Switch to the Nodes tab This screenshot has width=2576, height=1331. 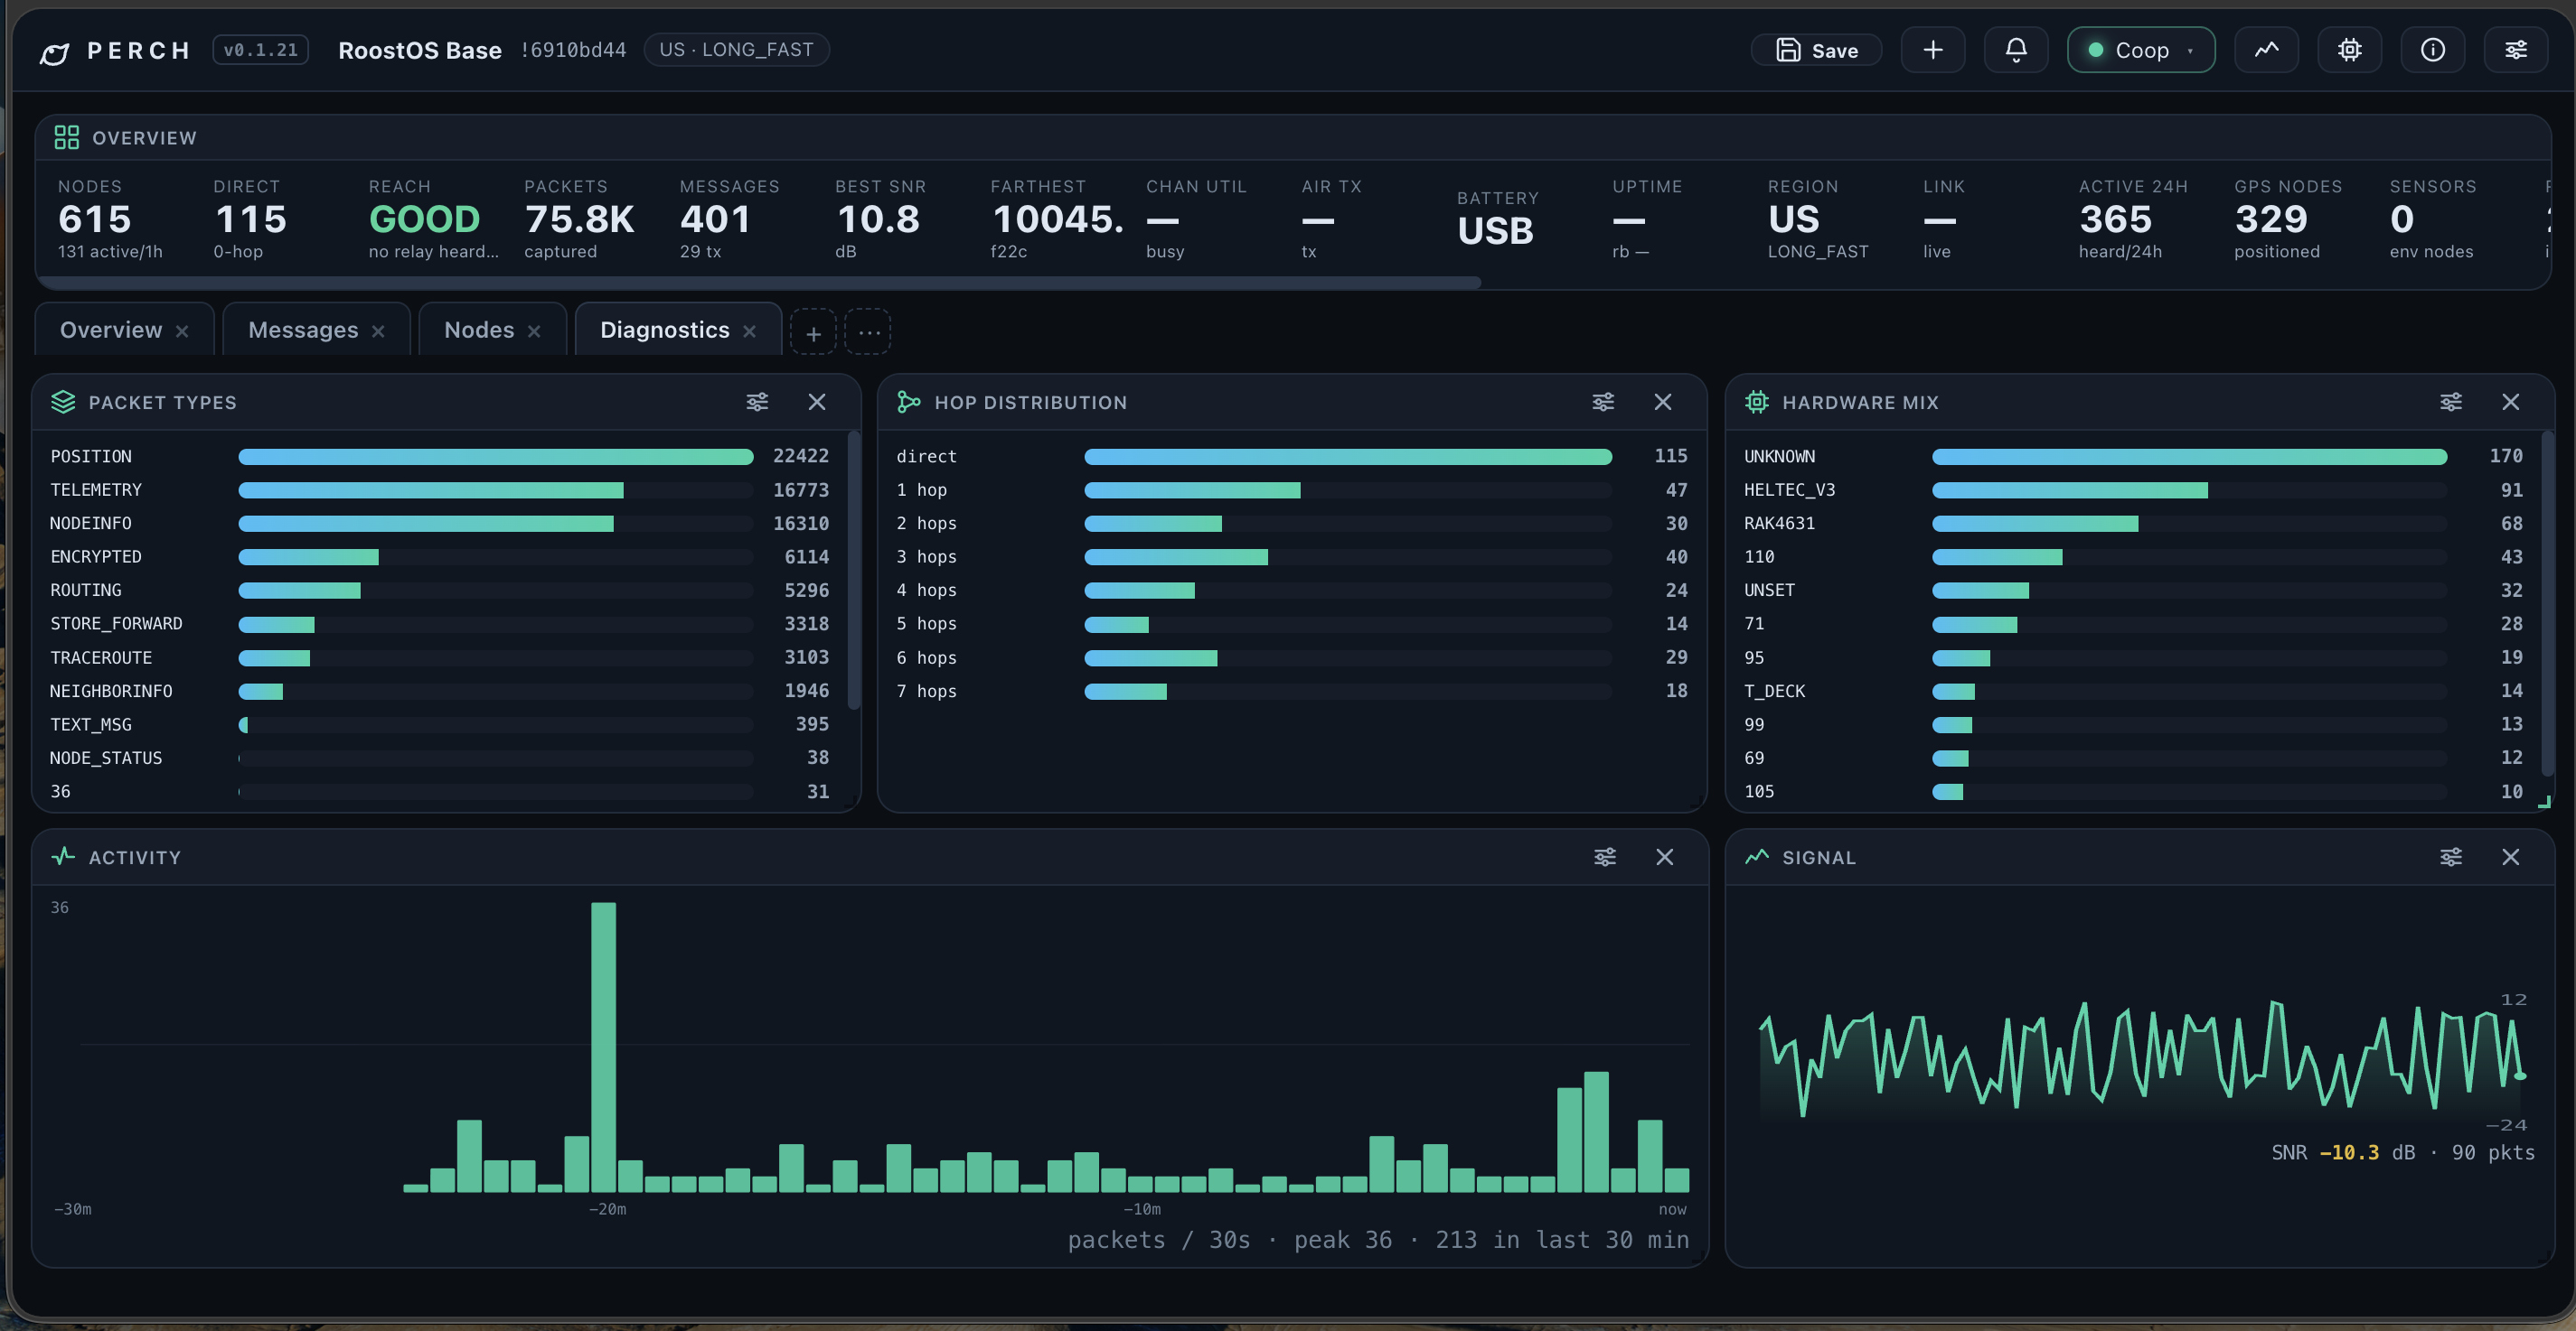point(479,330)
